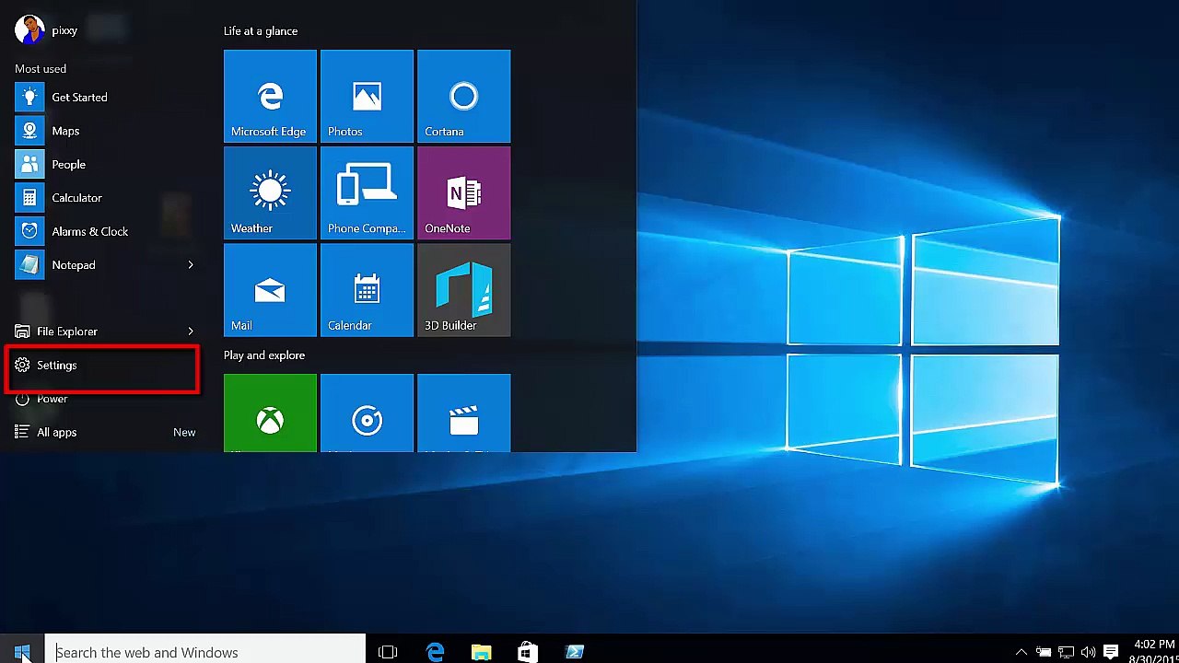Open the Phone Companion tile

coord(367,193)
